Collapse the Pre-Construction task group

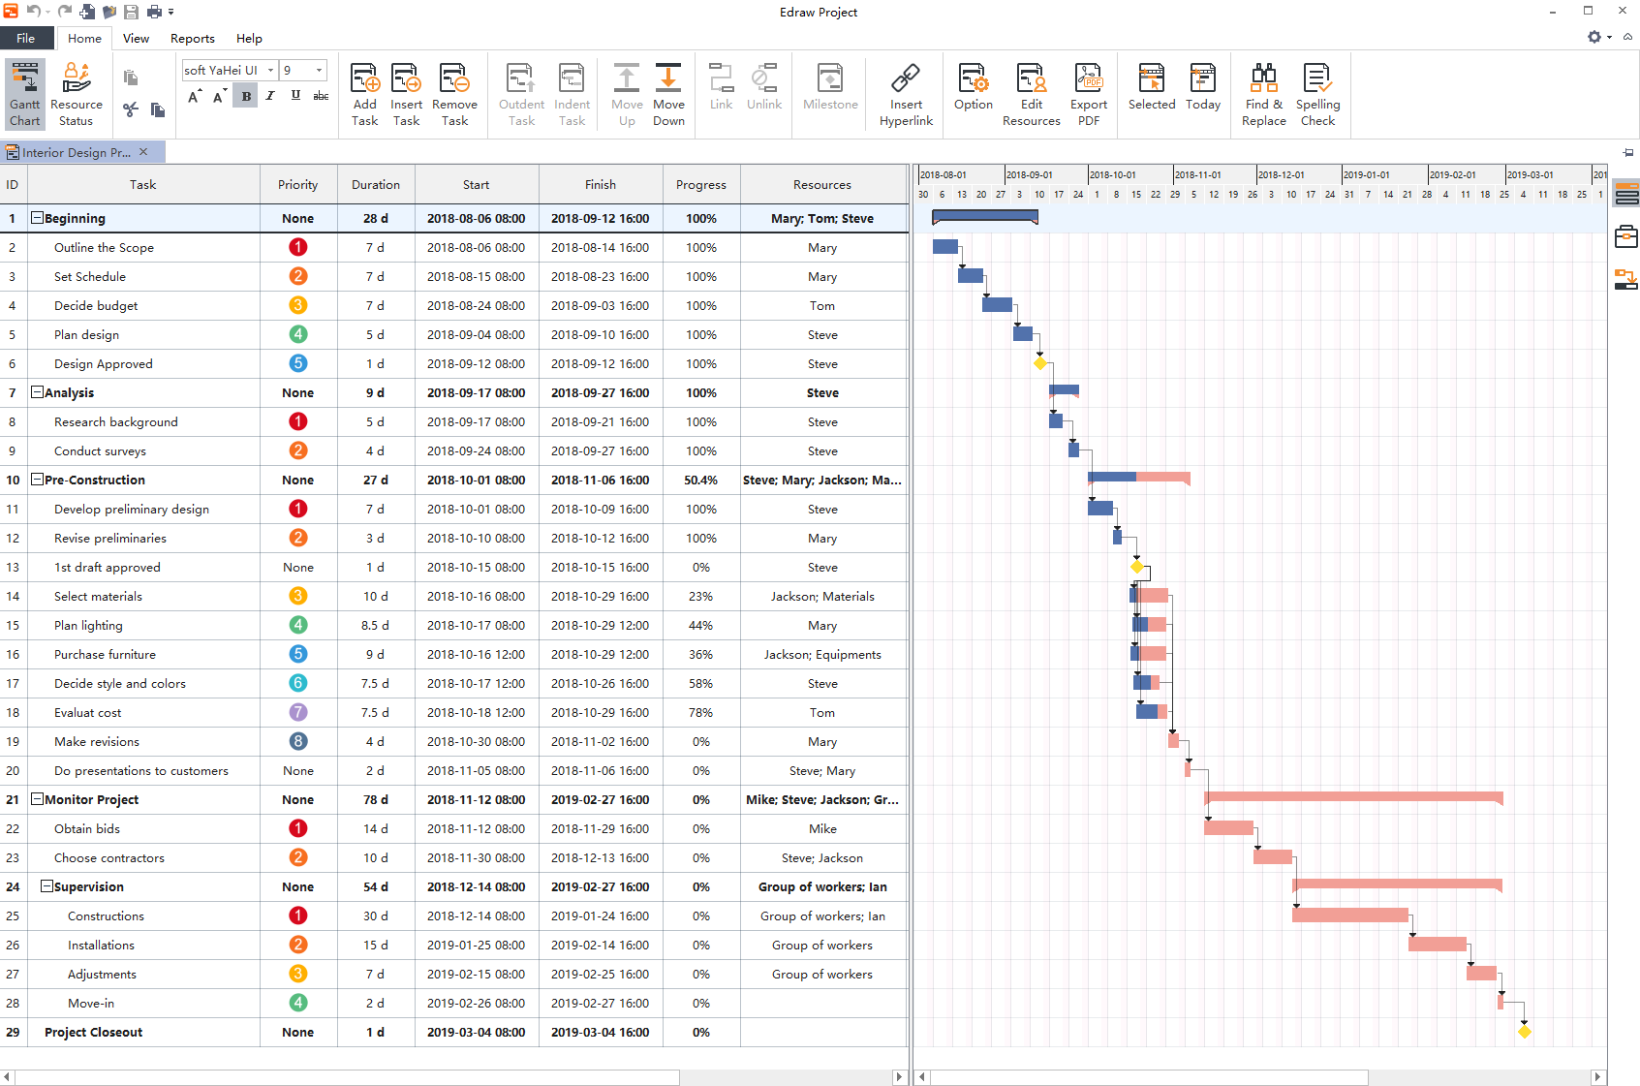point(37,480)
